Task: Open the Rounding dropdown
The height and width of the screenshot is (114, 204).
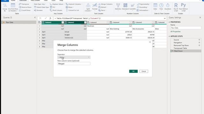Action: 142,7
